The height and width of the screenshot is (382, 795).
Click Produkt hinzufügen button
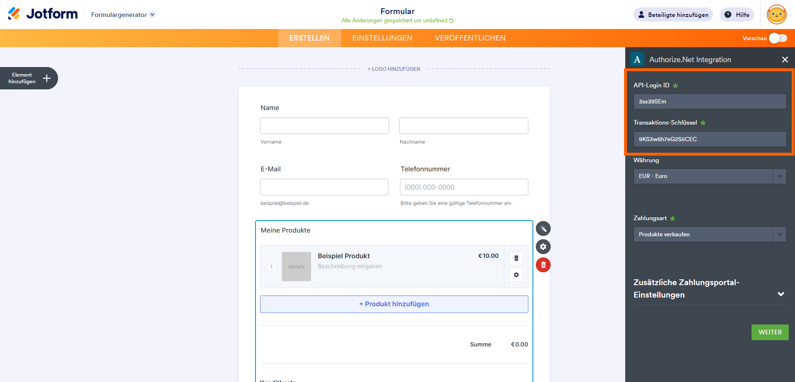pos(394,304)
